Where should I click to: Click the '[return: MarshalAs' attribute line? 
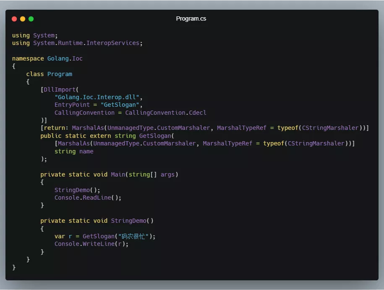point(204,128)
